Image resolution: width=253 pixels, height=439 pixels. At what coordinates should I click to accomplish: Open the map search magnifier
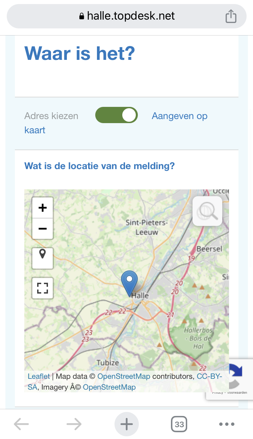[x=207, y=211]
